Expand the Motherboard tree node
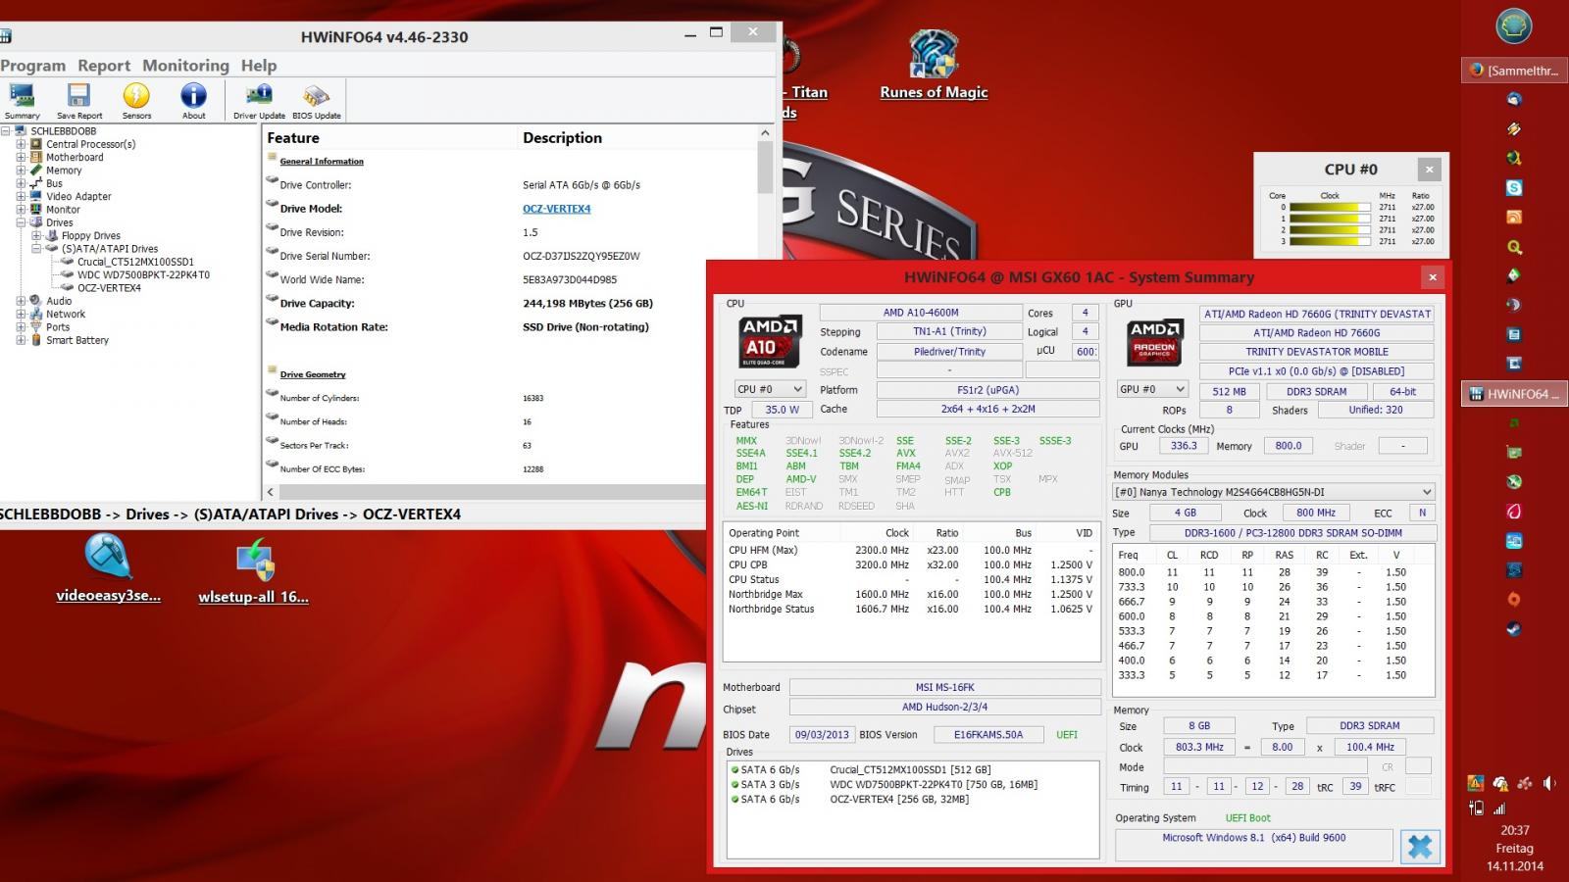This screenshot has width=1569, height=882. coord(21,157)
